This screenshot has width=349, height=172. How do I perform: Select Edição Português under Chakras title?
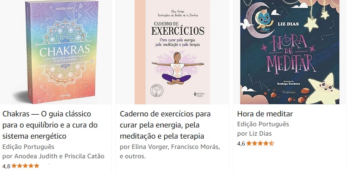28,147
